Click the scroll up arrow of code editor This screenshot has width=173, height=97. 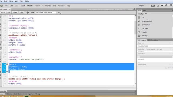pos(135,16)
